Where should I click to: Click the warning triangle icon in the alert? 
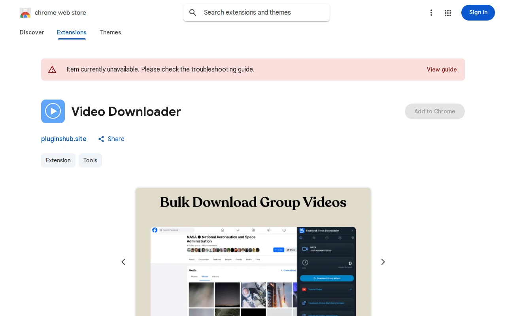pyautogui.click(x=52, y=70)
